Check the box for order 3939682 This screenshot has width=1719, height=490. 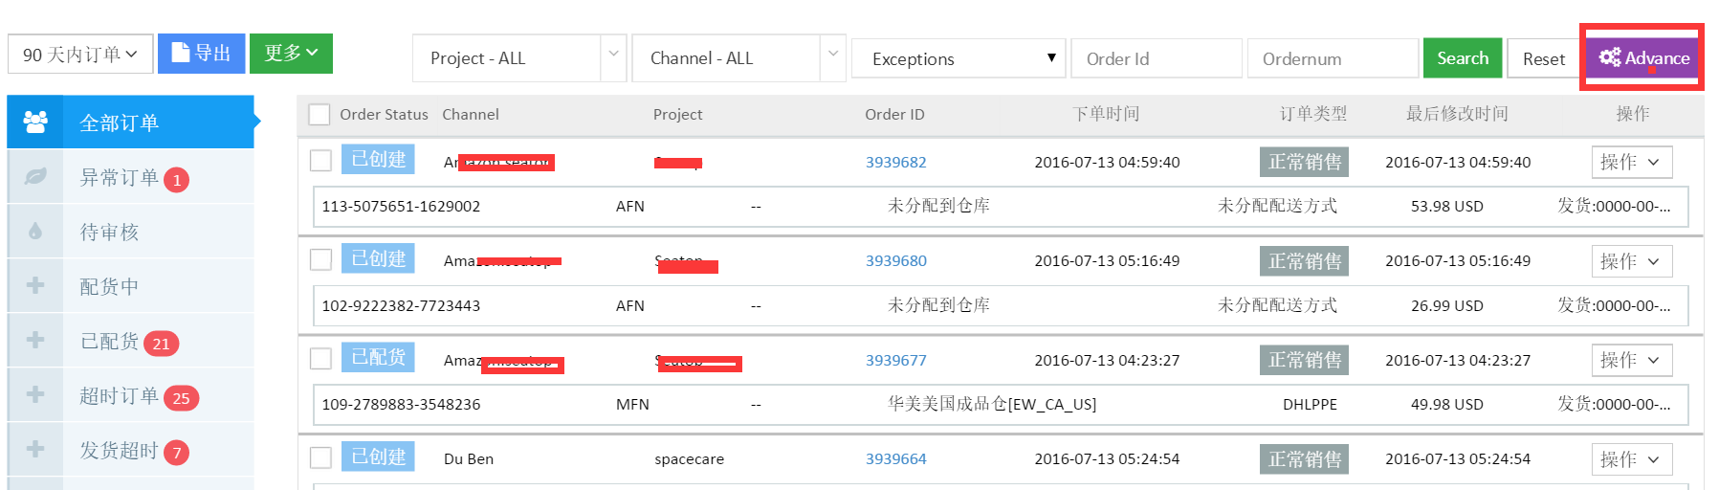pyautogui.click(x=320, y=160)
